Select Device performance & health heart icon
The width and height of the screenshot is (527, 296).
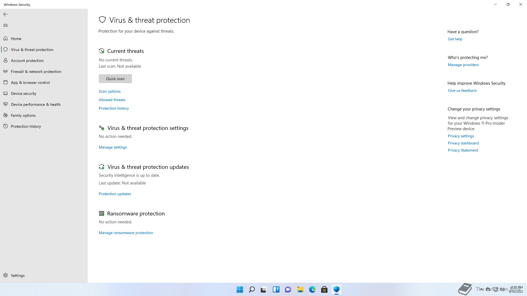[5, 104]
